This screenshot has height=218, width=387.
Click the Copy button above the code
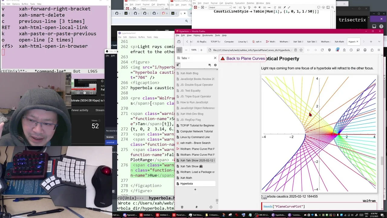[264, 198]
